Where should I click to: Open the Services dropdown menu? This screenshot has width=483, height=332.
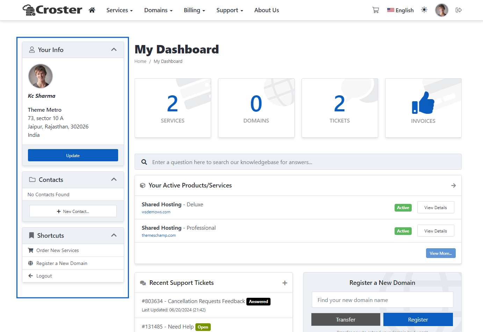(x=120, y=10)
